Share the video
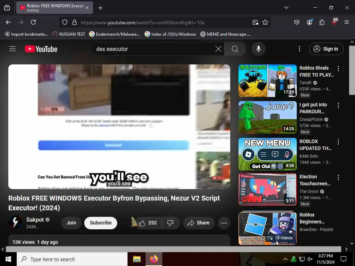The image size is (355, 266). 199,223
